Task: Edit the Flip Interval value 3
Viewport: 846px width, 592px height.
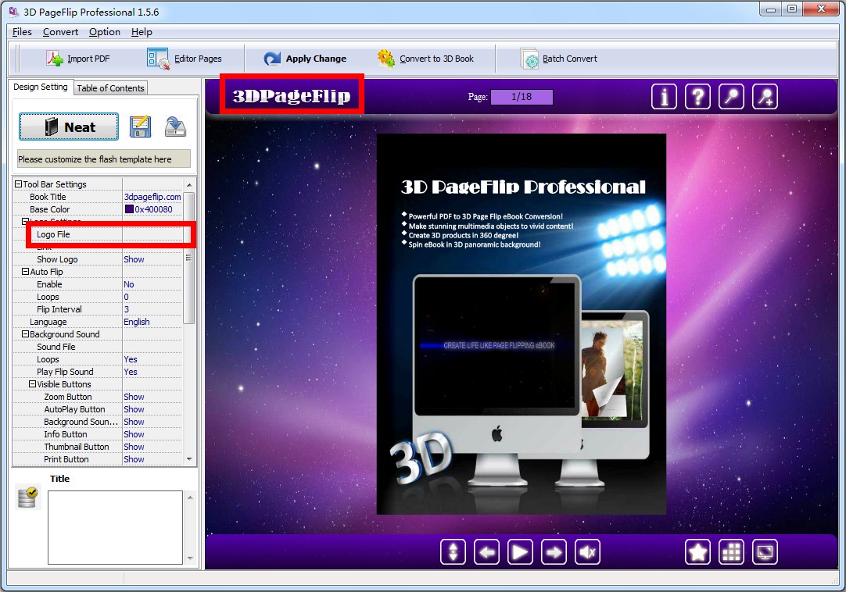Action: (152, 309)
